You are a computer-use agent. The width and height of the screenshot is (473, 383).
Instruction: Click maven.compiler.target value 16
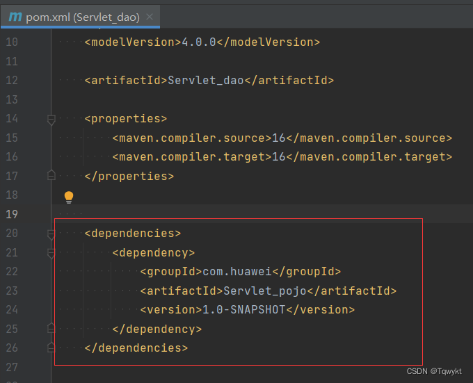279,156
